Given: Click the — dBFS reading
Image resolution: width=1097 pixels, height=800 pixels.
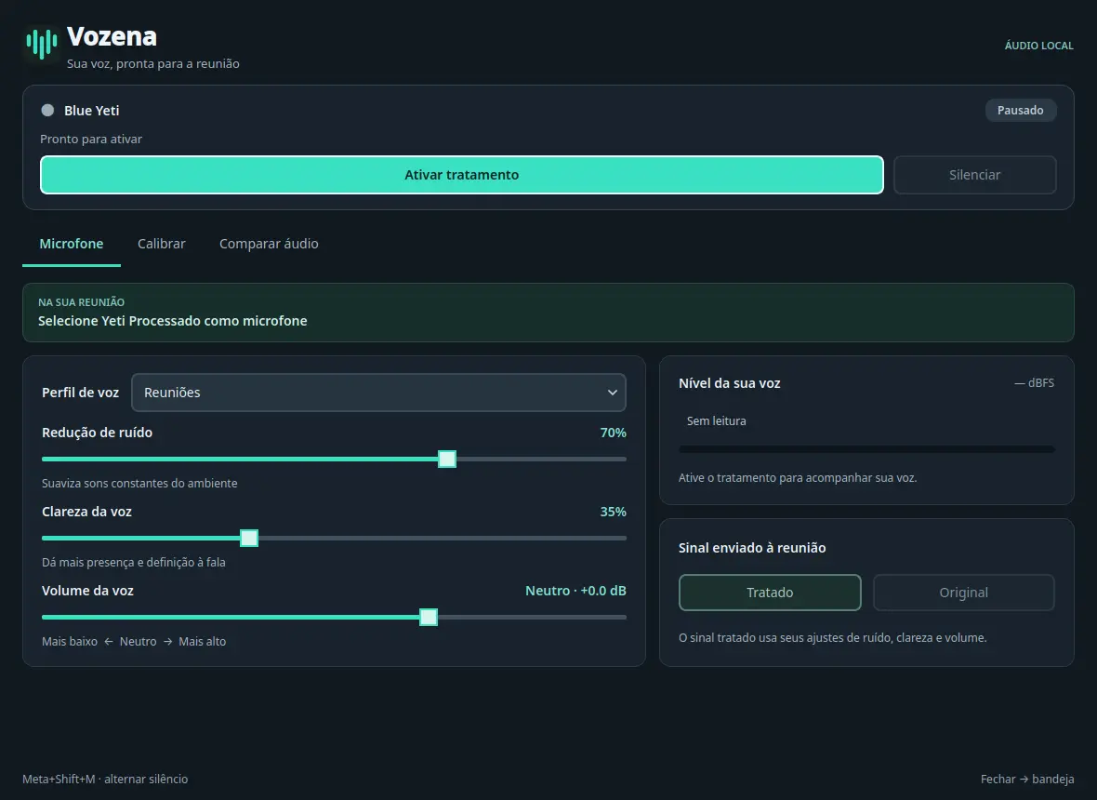Looking at the screenshot, I should (1034, 383).
